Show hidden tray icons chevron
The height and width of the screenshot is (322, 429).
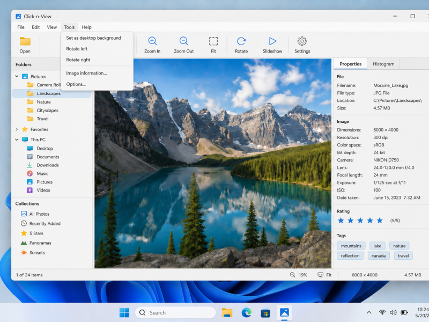pos(369,312)
